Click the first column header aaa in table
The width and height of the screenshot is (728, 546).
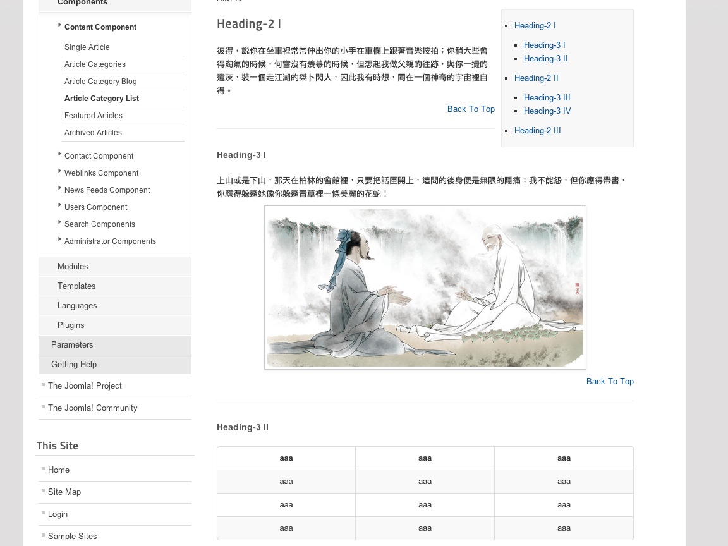(286, 458)
